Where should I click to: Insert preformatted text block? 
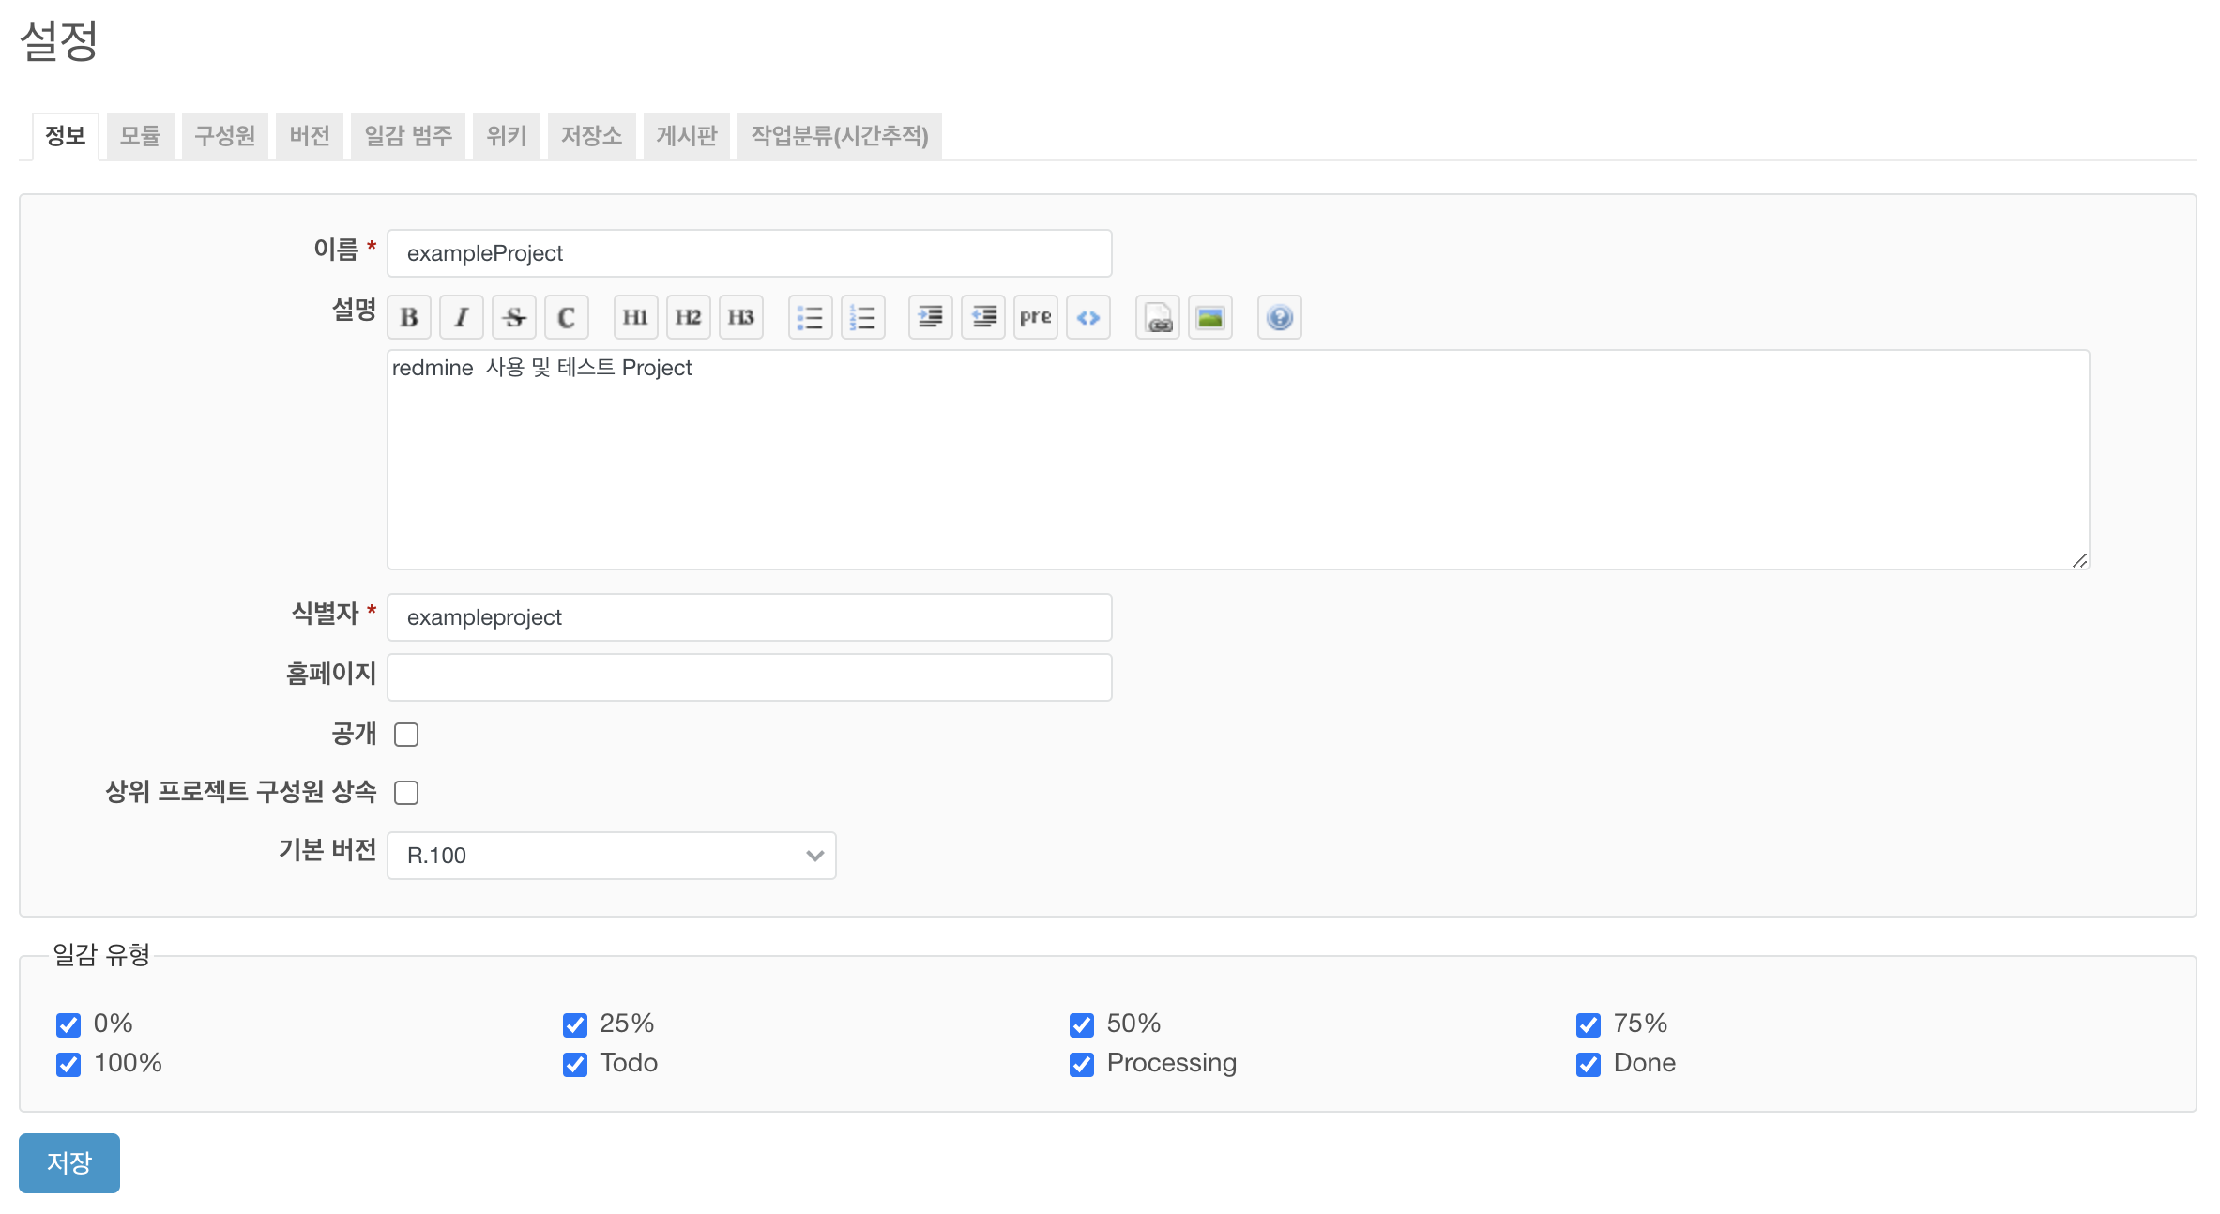[1035, 317]
